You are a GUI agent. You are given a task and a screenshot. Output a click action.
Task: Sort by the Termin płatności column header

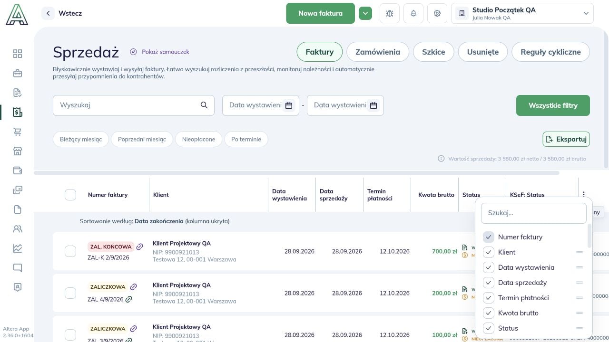point(380,195)
